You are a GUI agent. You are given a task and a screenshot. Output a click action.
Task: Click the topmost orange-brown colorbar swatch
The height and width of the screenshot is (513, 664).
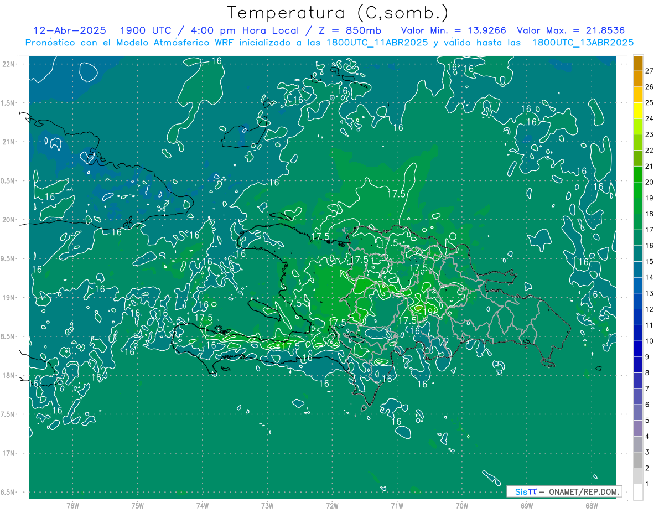point(638,63)
